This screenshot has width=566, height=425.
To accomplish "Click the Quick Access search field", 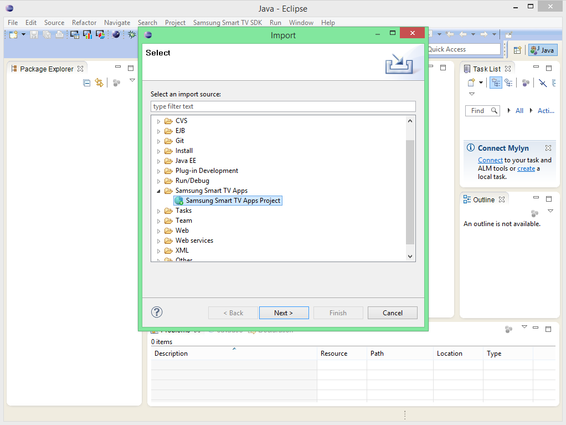I will pos(464,49).
